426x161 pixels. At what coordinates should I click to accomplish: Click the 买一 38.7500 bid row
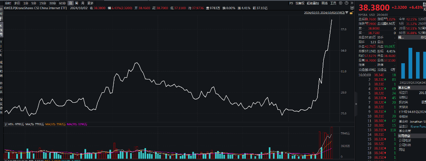coord(377,33)
